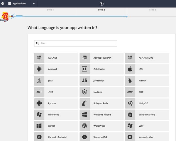Choose the Xamarin.iOS X icon
The width and height of the screenshot is (176, 141).
click(84, 137)
